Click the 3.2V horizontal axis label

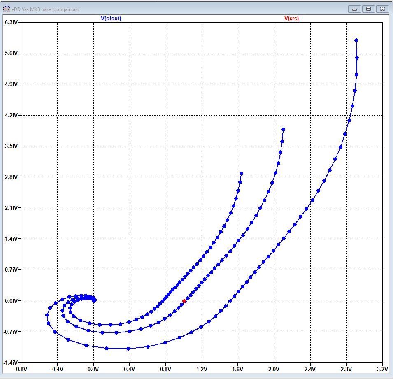[x=382, y=369]
